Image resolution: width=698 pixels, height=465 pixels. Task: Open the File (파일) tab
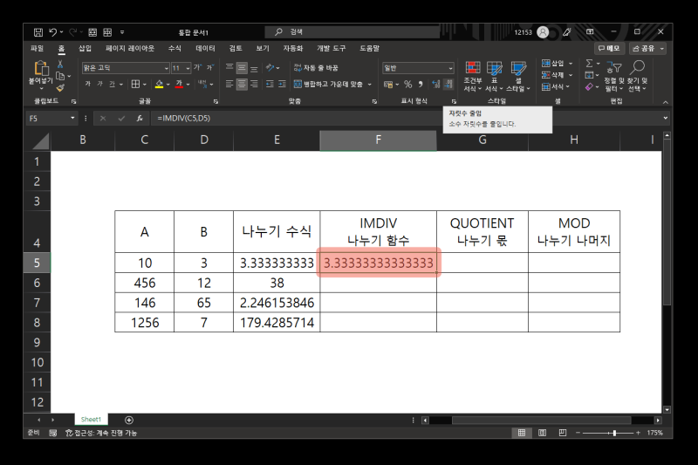point(37,48)
